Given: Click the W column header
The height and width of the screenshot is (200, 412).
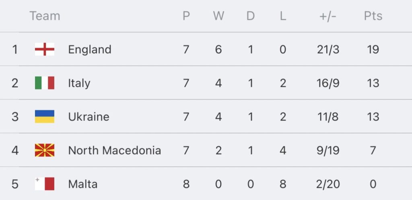Looking at the screenshot, I should coord(218,16).
